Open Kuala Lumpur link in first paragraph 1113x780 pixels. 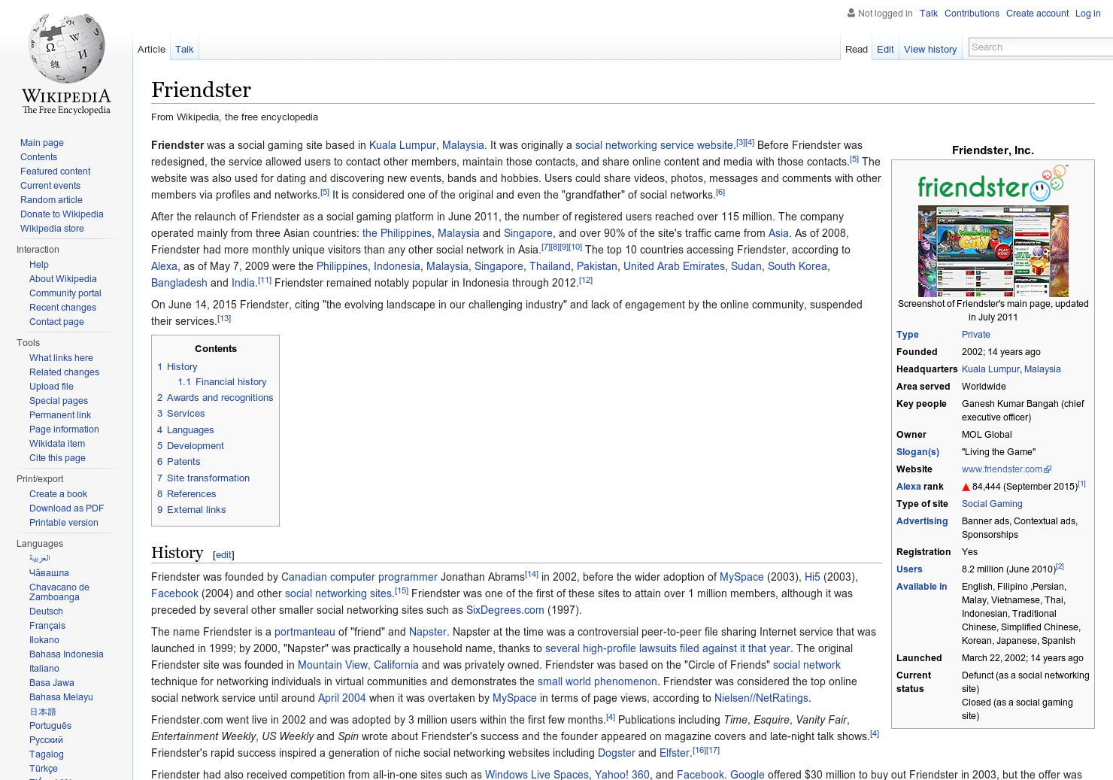pyautogui.click(x=402, y=145)
